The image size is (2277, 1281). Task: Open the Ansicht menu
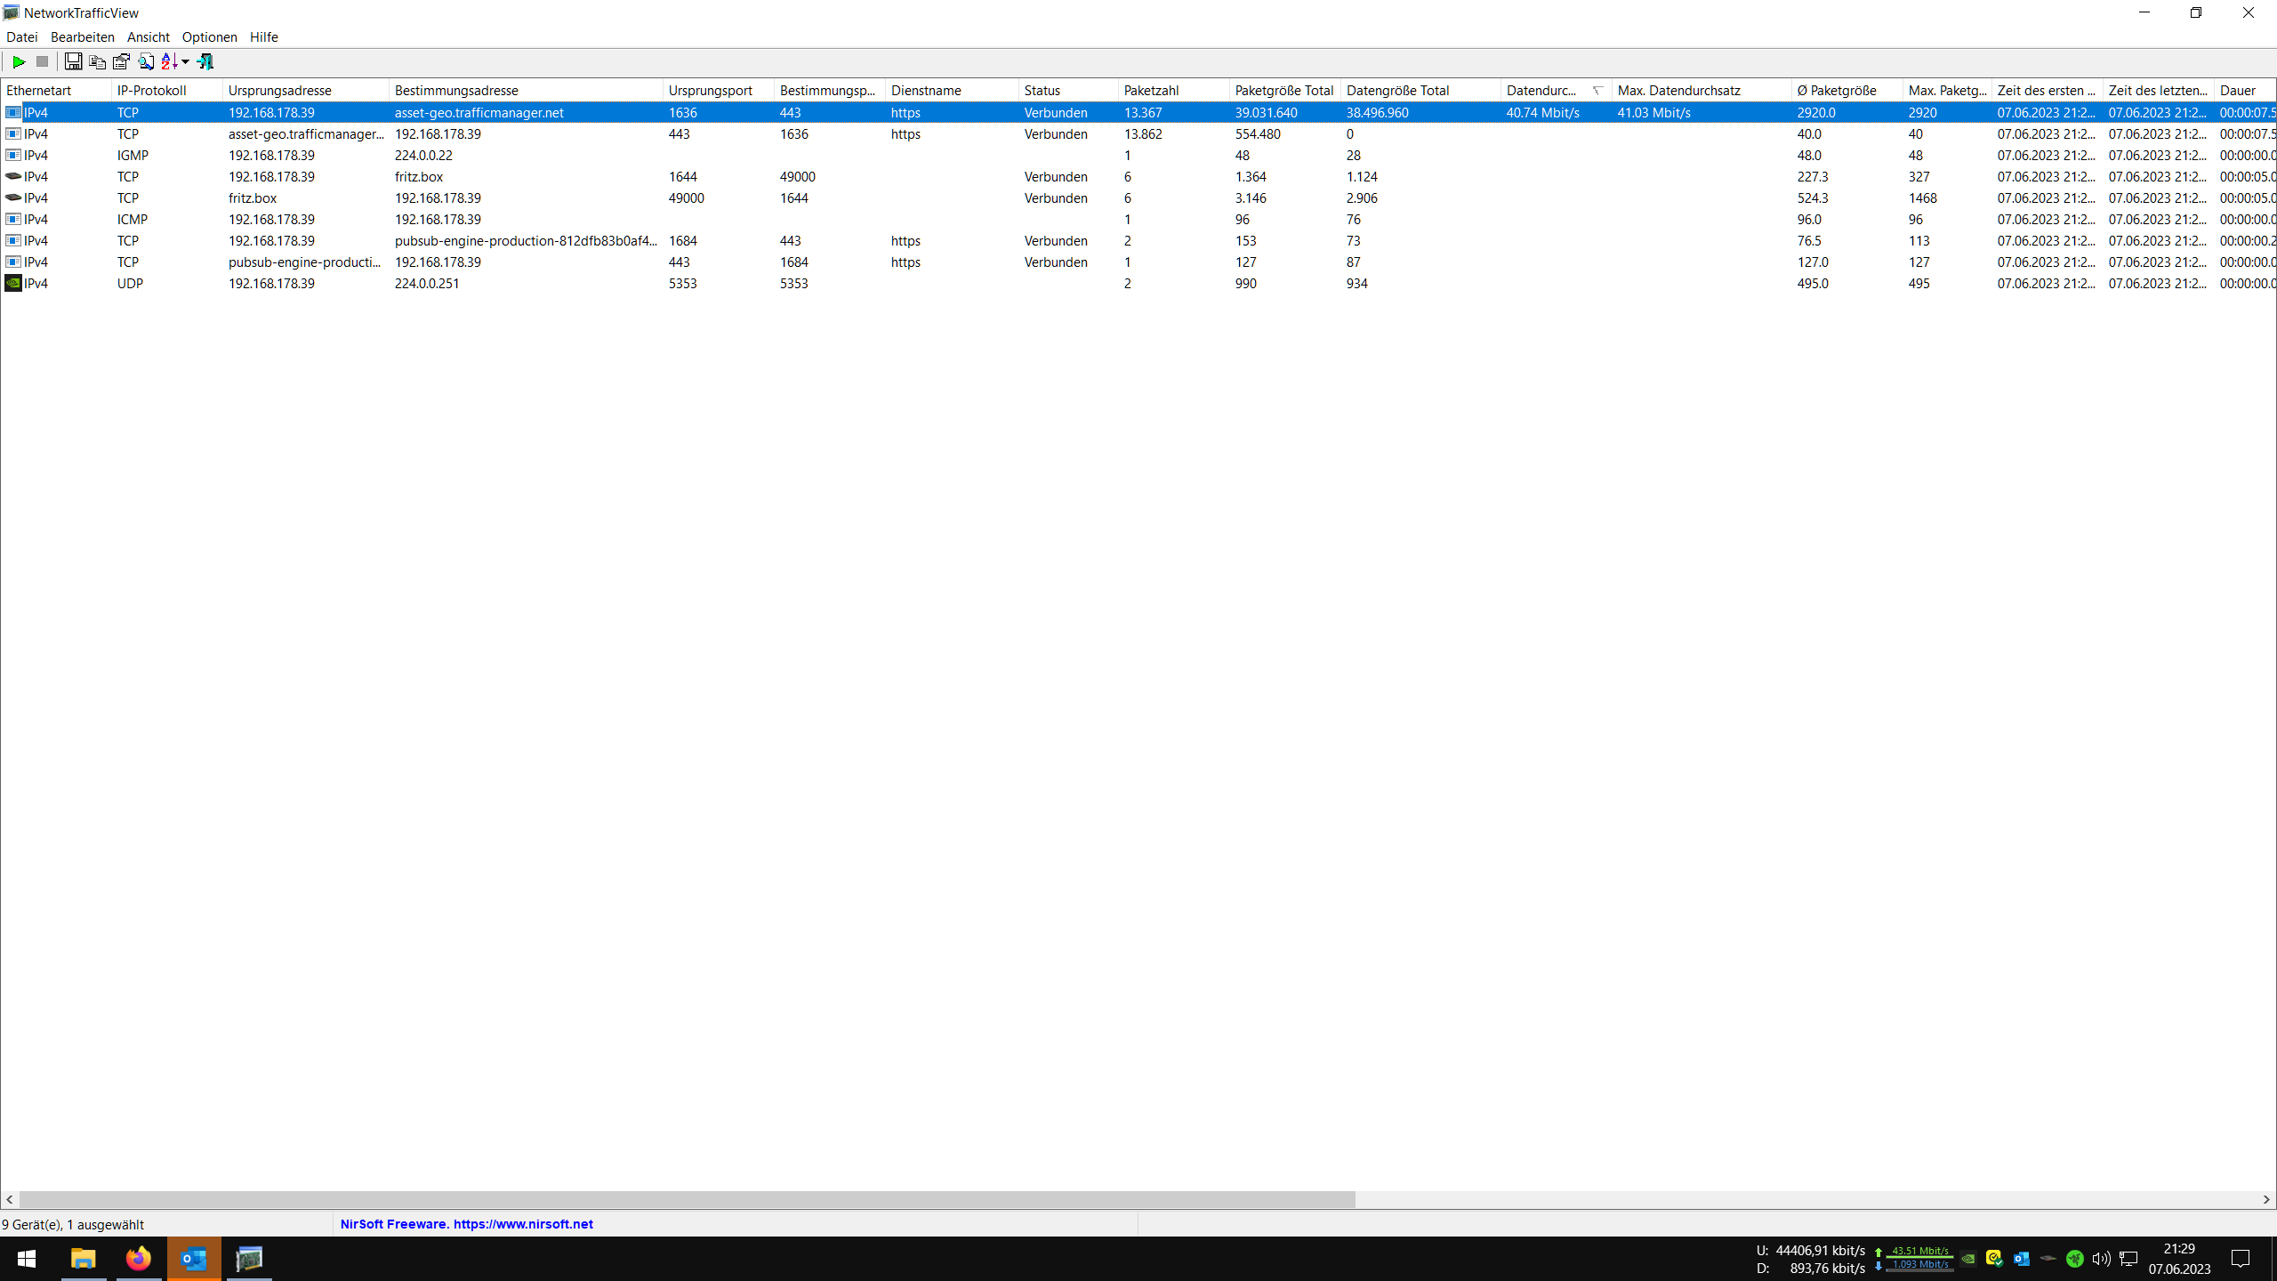148,36
